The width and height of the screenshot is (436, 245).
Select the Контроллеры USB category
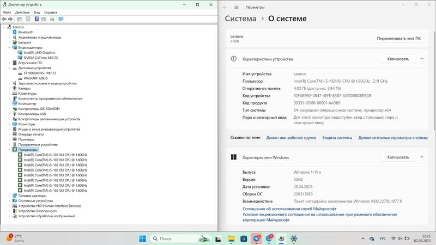click(x=32, y=114)
